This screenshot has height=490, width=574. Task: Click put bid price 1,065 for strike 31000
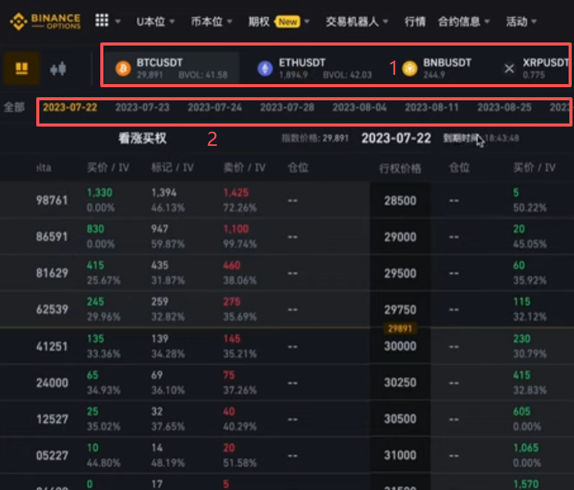point(526,448)
